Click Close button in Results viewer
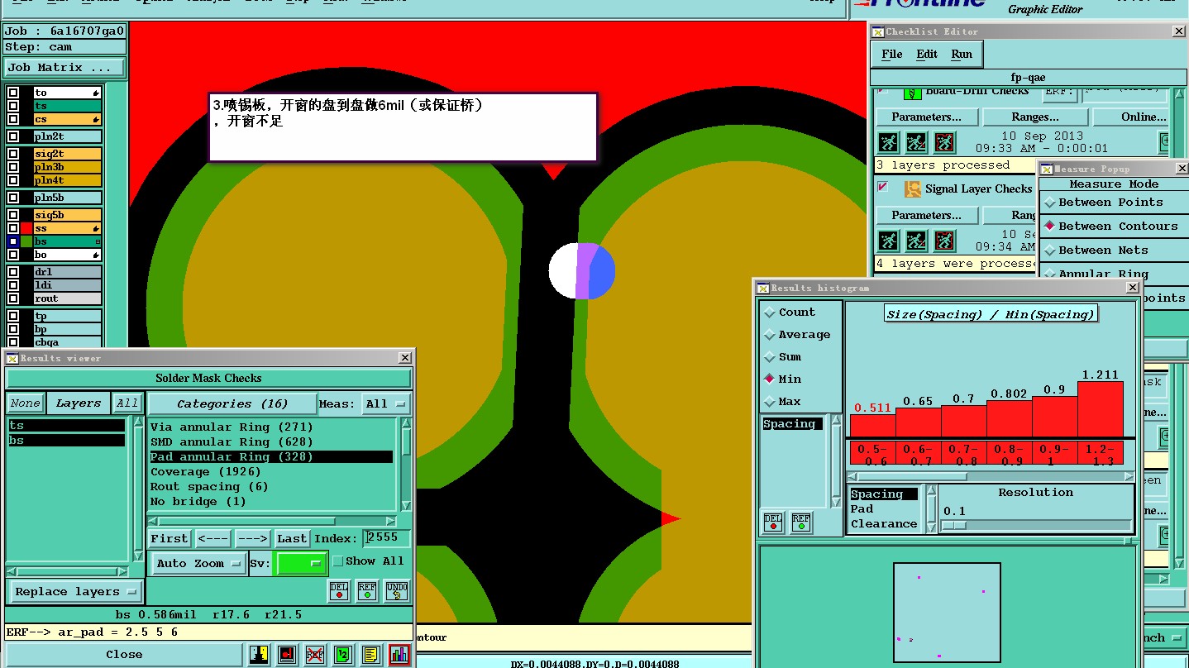Image resolution: width=1189 pixels, height=668 pixels. coord(124,655)
